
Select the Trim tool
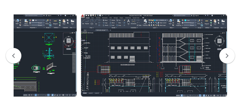pos(119,20)
